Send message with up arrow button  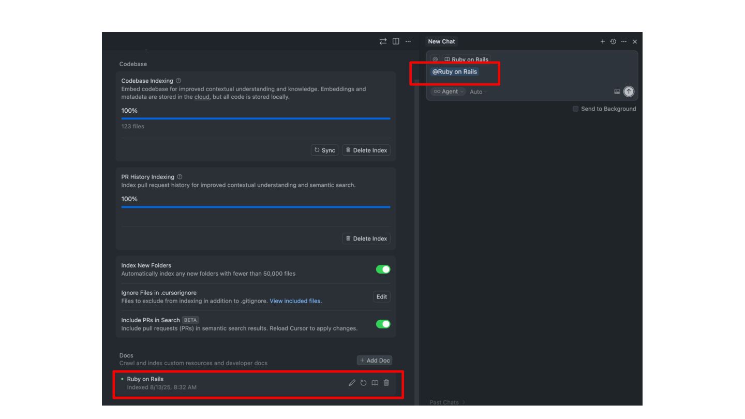point(629,92)
